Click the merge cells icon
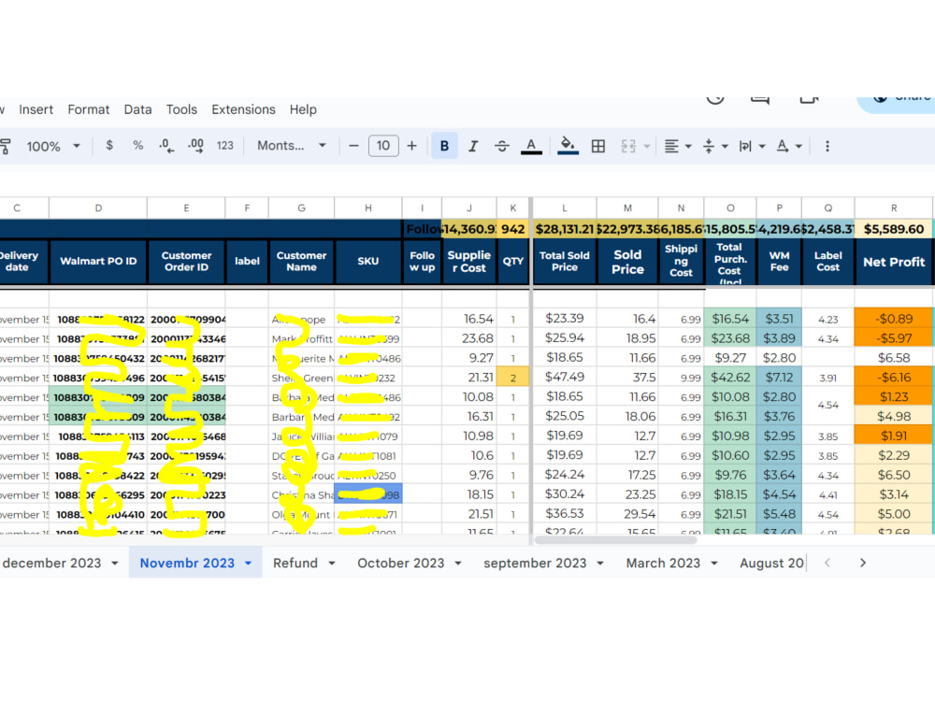The width and height of the screenshot is (935, 701). pos(628,146)
